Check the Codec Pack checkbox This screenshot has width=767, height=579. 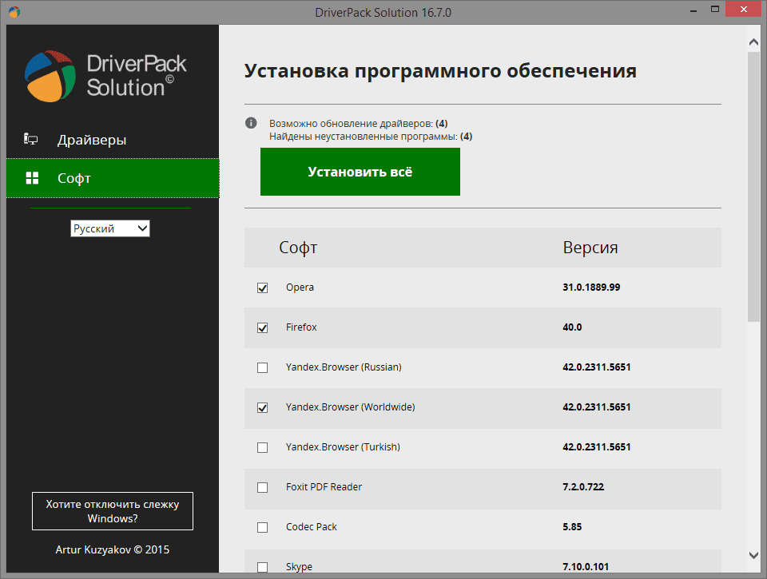coord(263,527)
